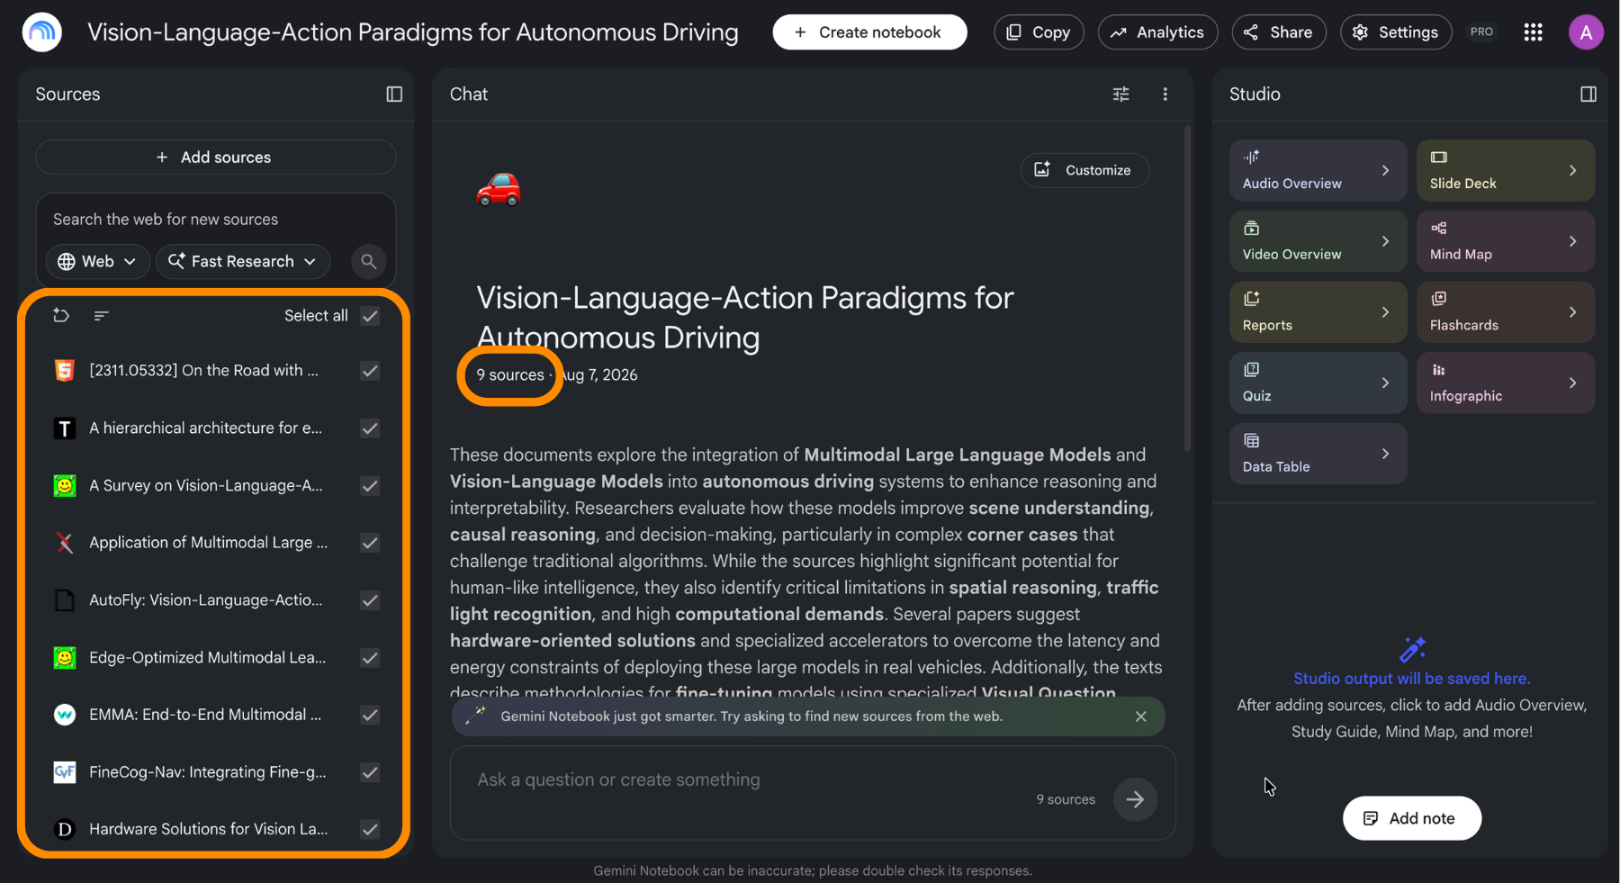This screenshot has width=1620, height=883.
Task: Open the account avatar with letter A
Action: point(1586,32)
